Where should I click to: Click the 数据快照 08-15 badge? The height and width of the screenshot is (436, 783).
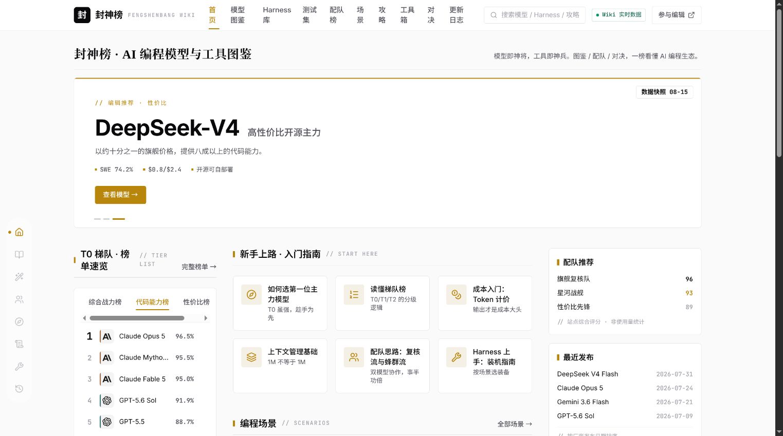point(664,92)
